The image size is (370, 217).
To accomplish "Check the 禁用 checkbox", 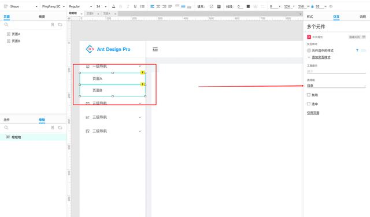I will [x=309, y=95].
